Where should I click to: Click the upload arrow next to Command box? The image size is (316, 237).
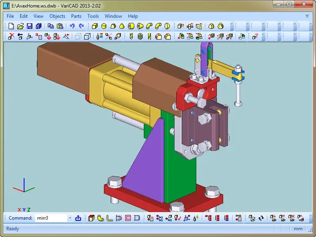coord(78,218)
